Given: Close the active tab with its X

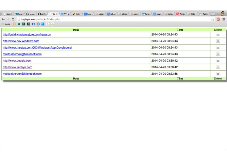Looking at the screenshot, I should click(x=57, y=14).
